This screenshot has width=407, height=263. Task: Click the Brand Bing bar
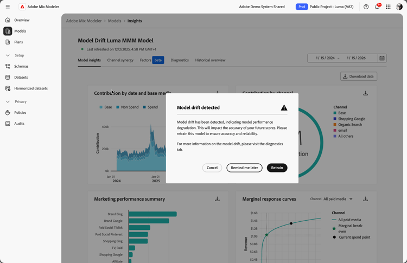[x=153, y=214]
